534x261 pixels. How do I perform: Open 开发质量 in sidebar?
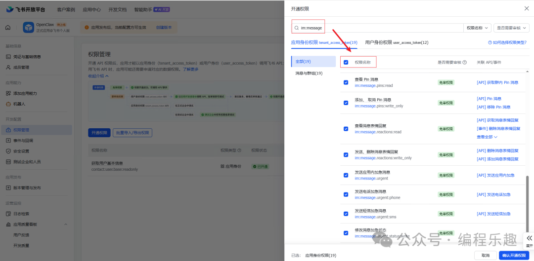pyautogui.click(x=21, y=245)
